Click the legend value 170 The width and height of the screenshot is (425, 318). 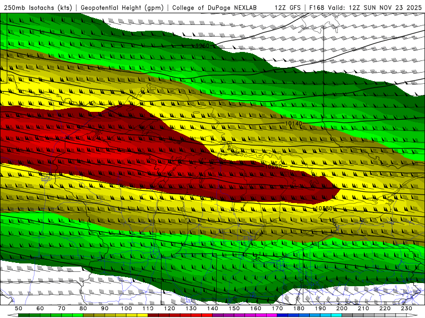point(277,308)
